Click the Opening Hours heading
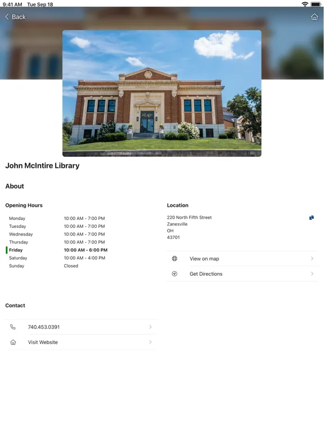 (24, 205)
